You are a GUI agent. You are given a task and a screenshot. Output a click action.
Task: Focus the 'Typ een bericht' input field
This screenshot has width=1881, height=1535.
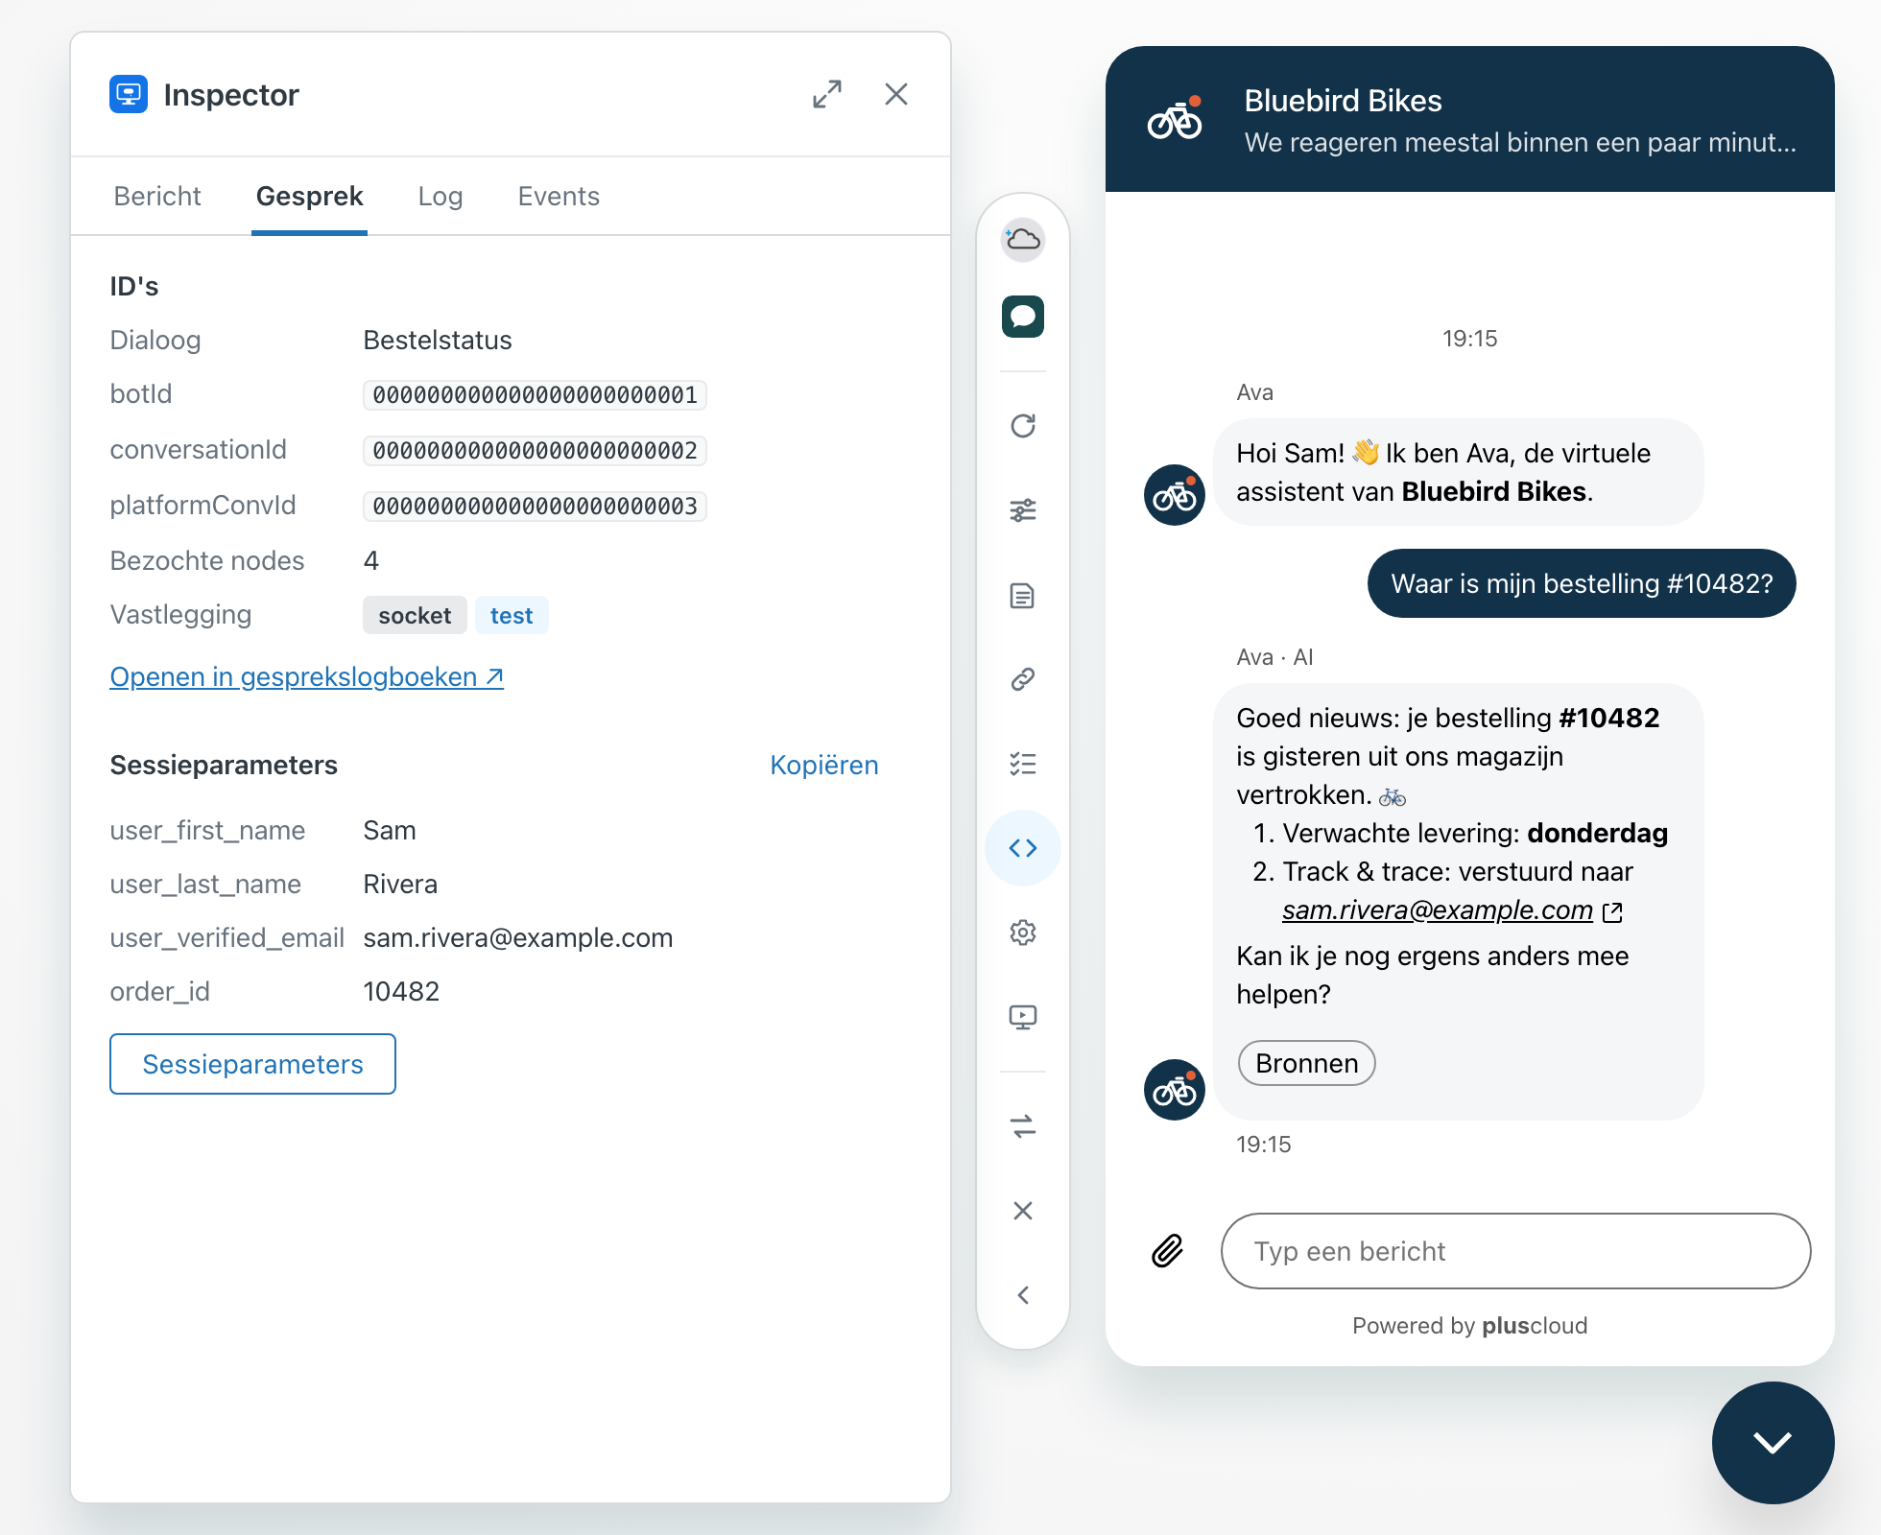[x=1515, y=1251]
